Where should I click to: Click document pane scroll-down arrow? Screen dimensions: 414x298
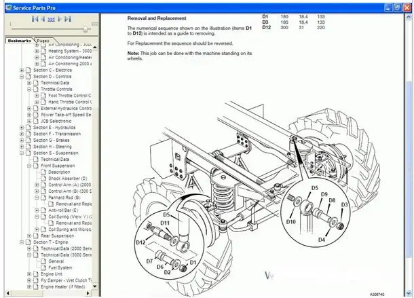click(x=409, y=293)
